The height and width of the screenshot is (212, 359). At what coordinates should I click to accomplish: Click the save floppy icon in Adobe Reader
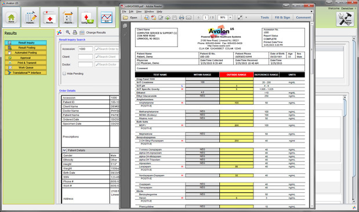coord(175,17)
